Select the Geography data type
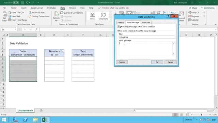218x123 pixels. [x=103, y=16]
